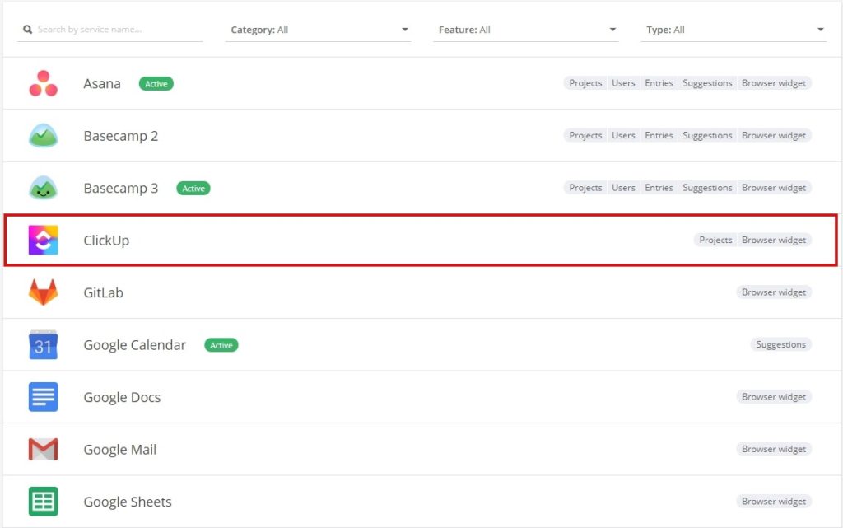
Task: Click the Google Mail envelope icon
Action: [43, 450]
